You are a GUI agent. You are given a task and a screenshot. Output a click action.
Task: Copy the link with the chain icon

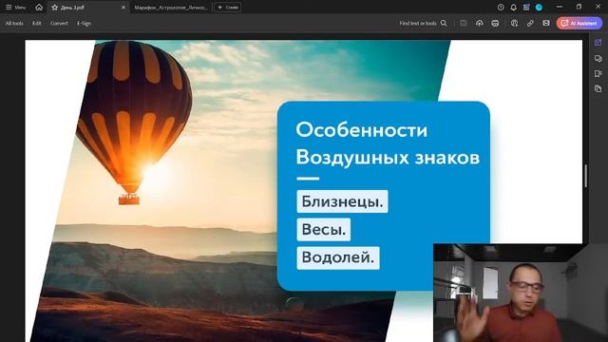tap(530, 23)
